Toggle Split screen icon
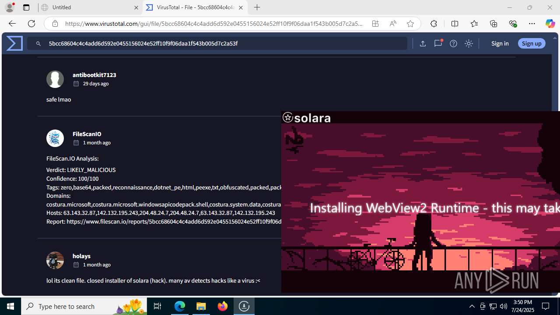This screenshot has width=560, height=315. (x=455, y=24)
